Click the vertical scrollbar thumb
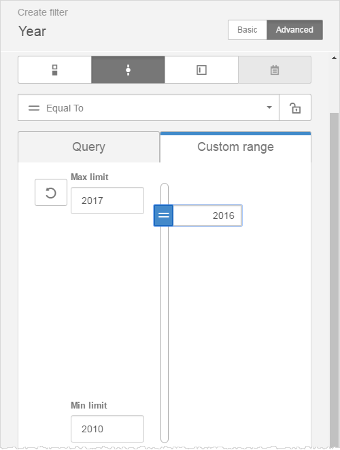The image size is (340, 450). pos(335,280)
